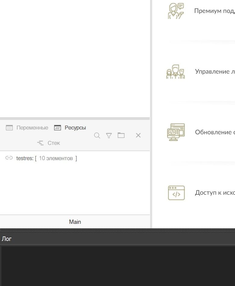This screenshot has height=286, width=235.
Task: Click the magnifier search icon in resources panel
Action: point(97,135)
